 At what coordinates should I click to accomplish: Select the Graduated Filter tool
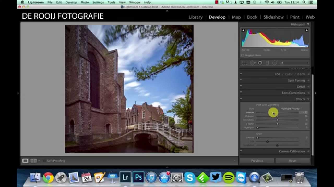[267, 63]
